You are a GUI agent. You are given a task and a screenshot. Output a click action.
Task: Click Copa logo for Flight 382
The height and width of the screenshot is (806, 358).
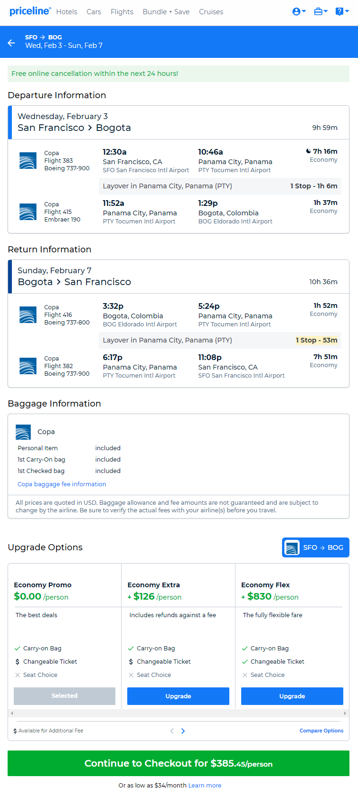(28, 366)
